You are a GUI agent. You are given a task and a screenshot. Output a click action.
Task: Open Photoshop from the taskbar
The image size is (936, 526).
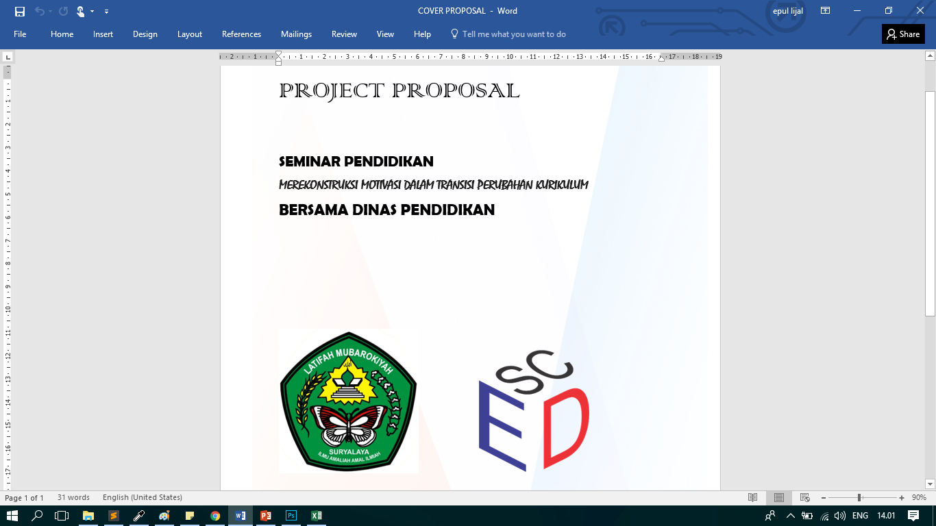(291, 516)
